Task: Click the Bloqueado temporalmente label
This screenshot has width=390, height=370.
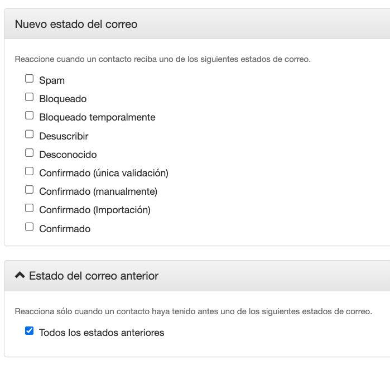Action: (x=97, y=117)
